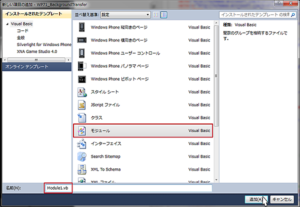This screenshot has height=207, width=300.
Task: Click the module template icon
Action: click(x=81, y=130)
